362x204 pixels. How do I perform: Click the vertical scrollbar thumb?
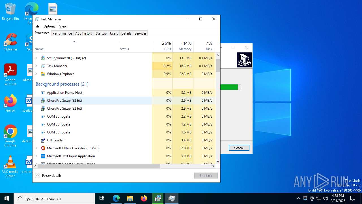click(x=218, y=65)
